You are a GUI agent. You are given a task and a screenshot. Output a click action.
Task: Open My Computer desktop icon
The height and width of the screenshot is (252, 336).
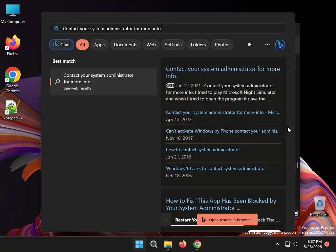(x=13, y=14)
